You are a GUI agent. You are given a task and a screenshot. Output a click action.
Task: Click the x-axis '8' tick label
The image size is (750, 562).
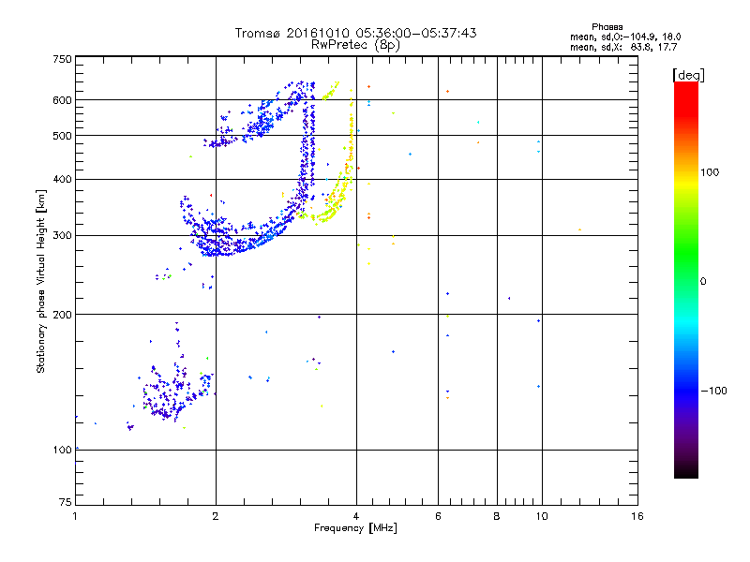497,516
